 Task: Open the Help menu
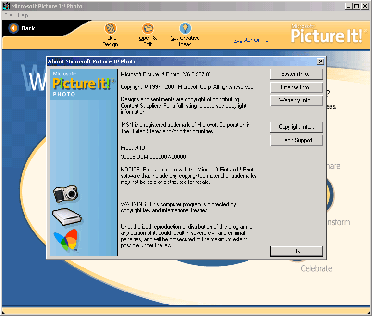click(x=23, y=15)
